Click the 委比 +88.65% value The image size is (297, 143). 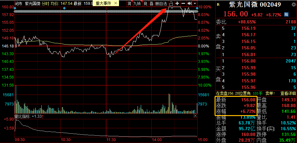tap(247, 22)
